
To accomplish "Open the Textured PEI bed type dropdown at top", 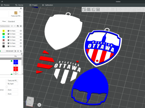I will tap(16, 16).
